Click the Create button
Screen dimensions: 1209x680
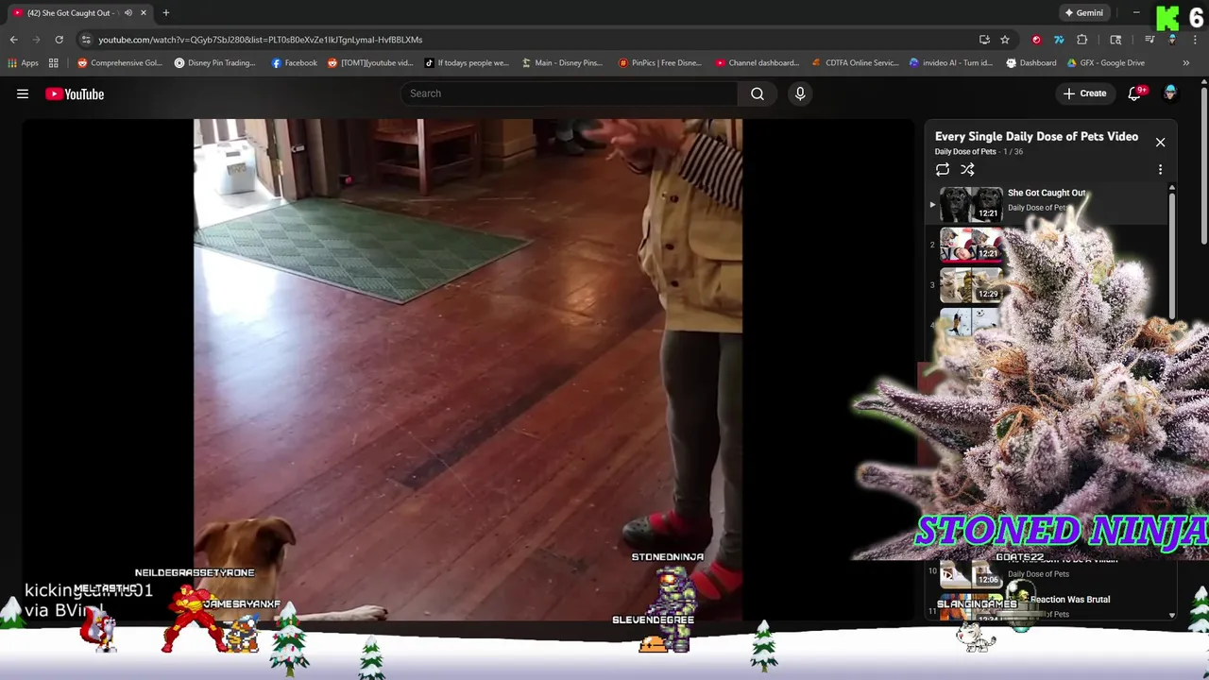coord(1084,93)
